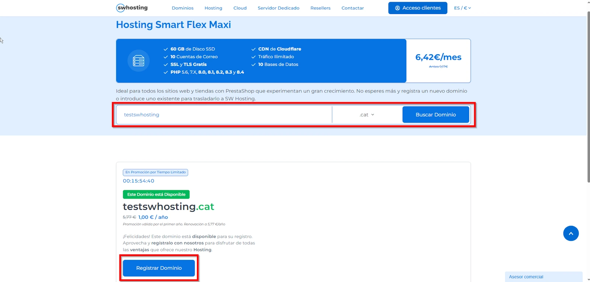Go to the Hosting menu item
590x282 pixels.
[x=213, y=8]
